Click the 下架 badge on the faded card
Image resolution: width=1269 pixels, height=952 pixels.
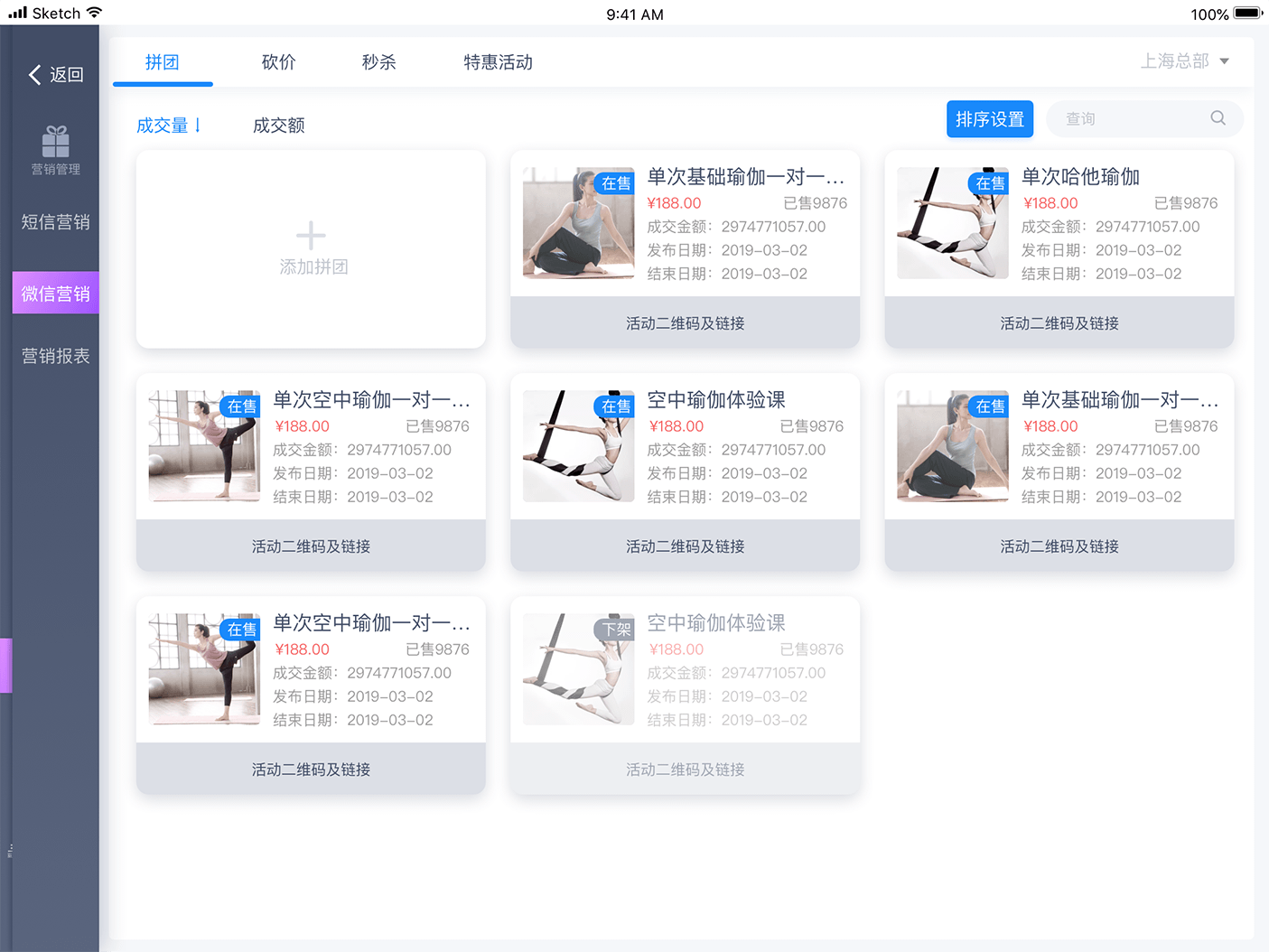pos(616,629)
